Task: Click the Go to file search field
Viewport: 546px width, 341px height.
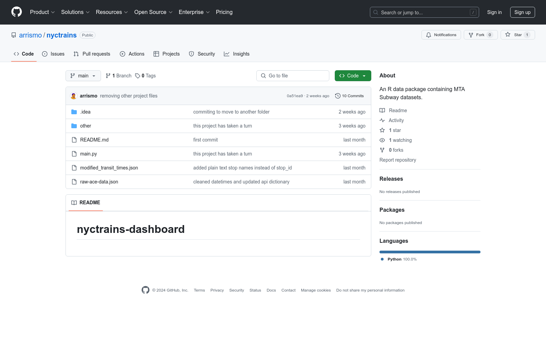Action: click(x=293, y=76)
